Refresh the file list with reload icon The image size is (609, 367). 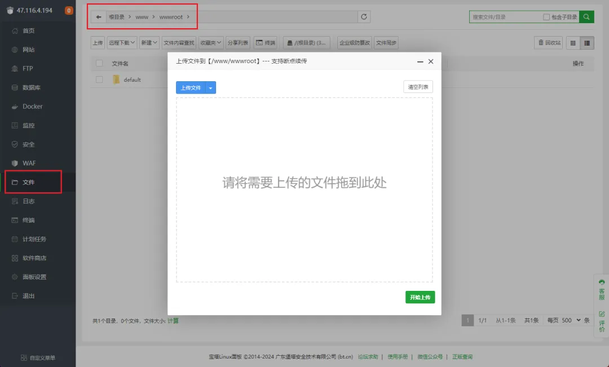(364, 17)
